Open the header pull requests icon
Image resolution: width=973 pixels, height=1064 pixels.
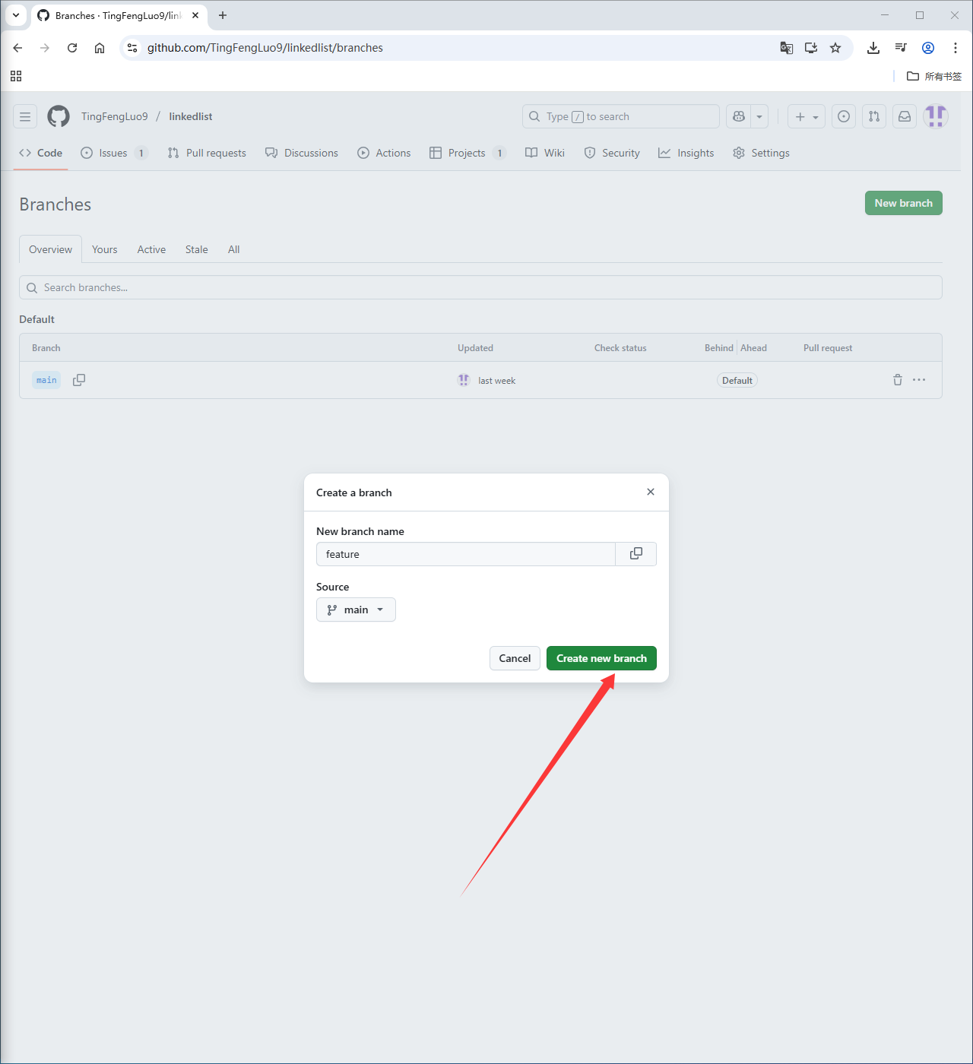[x=874, y=116]
